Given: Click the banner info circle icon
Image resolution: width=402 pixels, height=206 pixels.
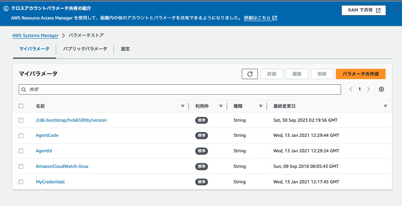Looking at the screenshot, I should 6,8.
